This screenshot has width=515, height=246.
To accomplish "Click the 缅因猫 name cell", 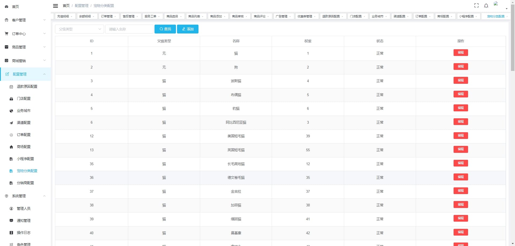I will pyautogui.click(x=236, y=219).
